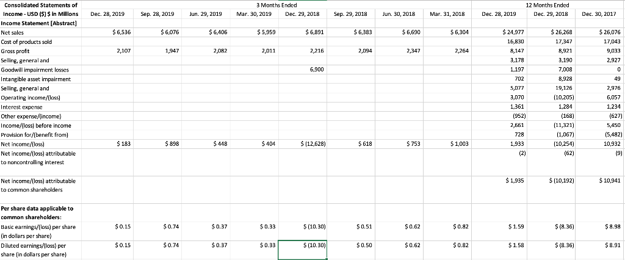Click the 'Mar. 31, 2018' column header
625x260 pixels.
[x=447, y=13]
